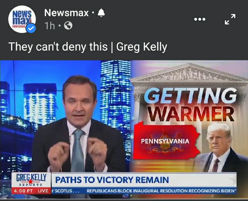
Task: Click the host's face in the video
Action: point(80,100)
